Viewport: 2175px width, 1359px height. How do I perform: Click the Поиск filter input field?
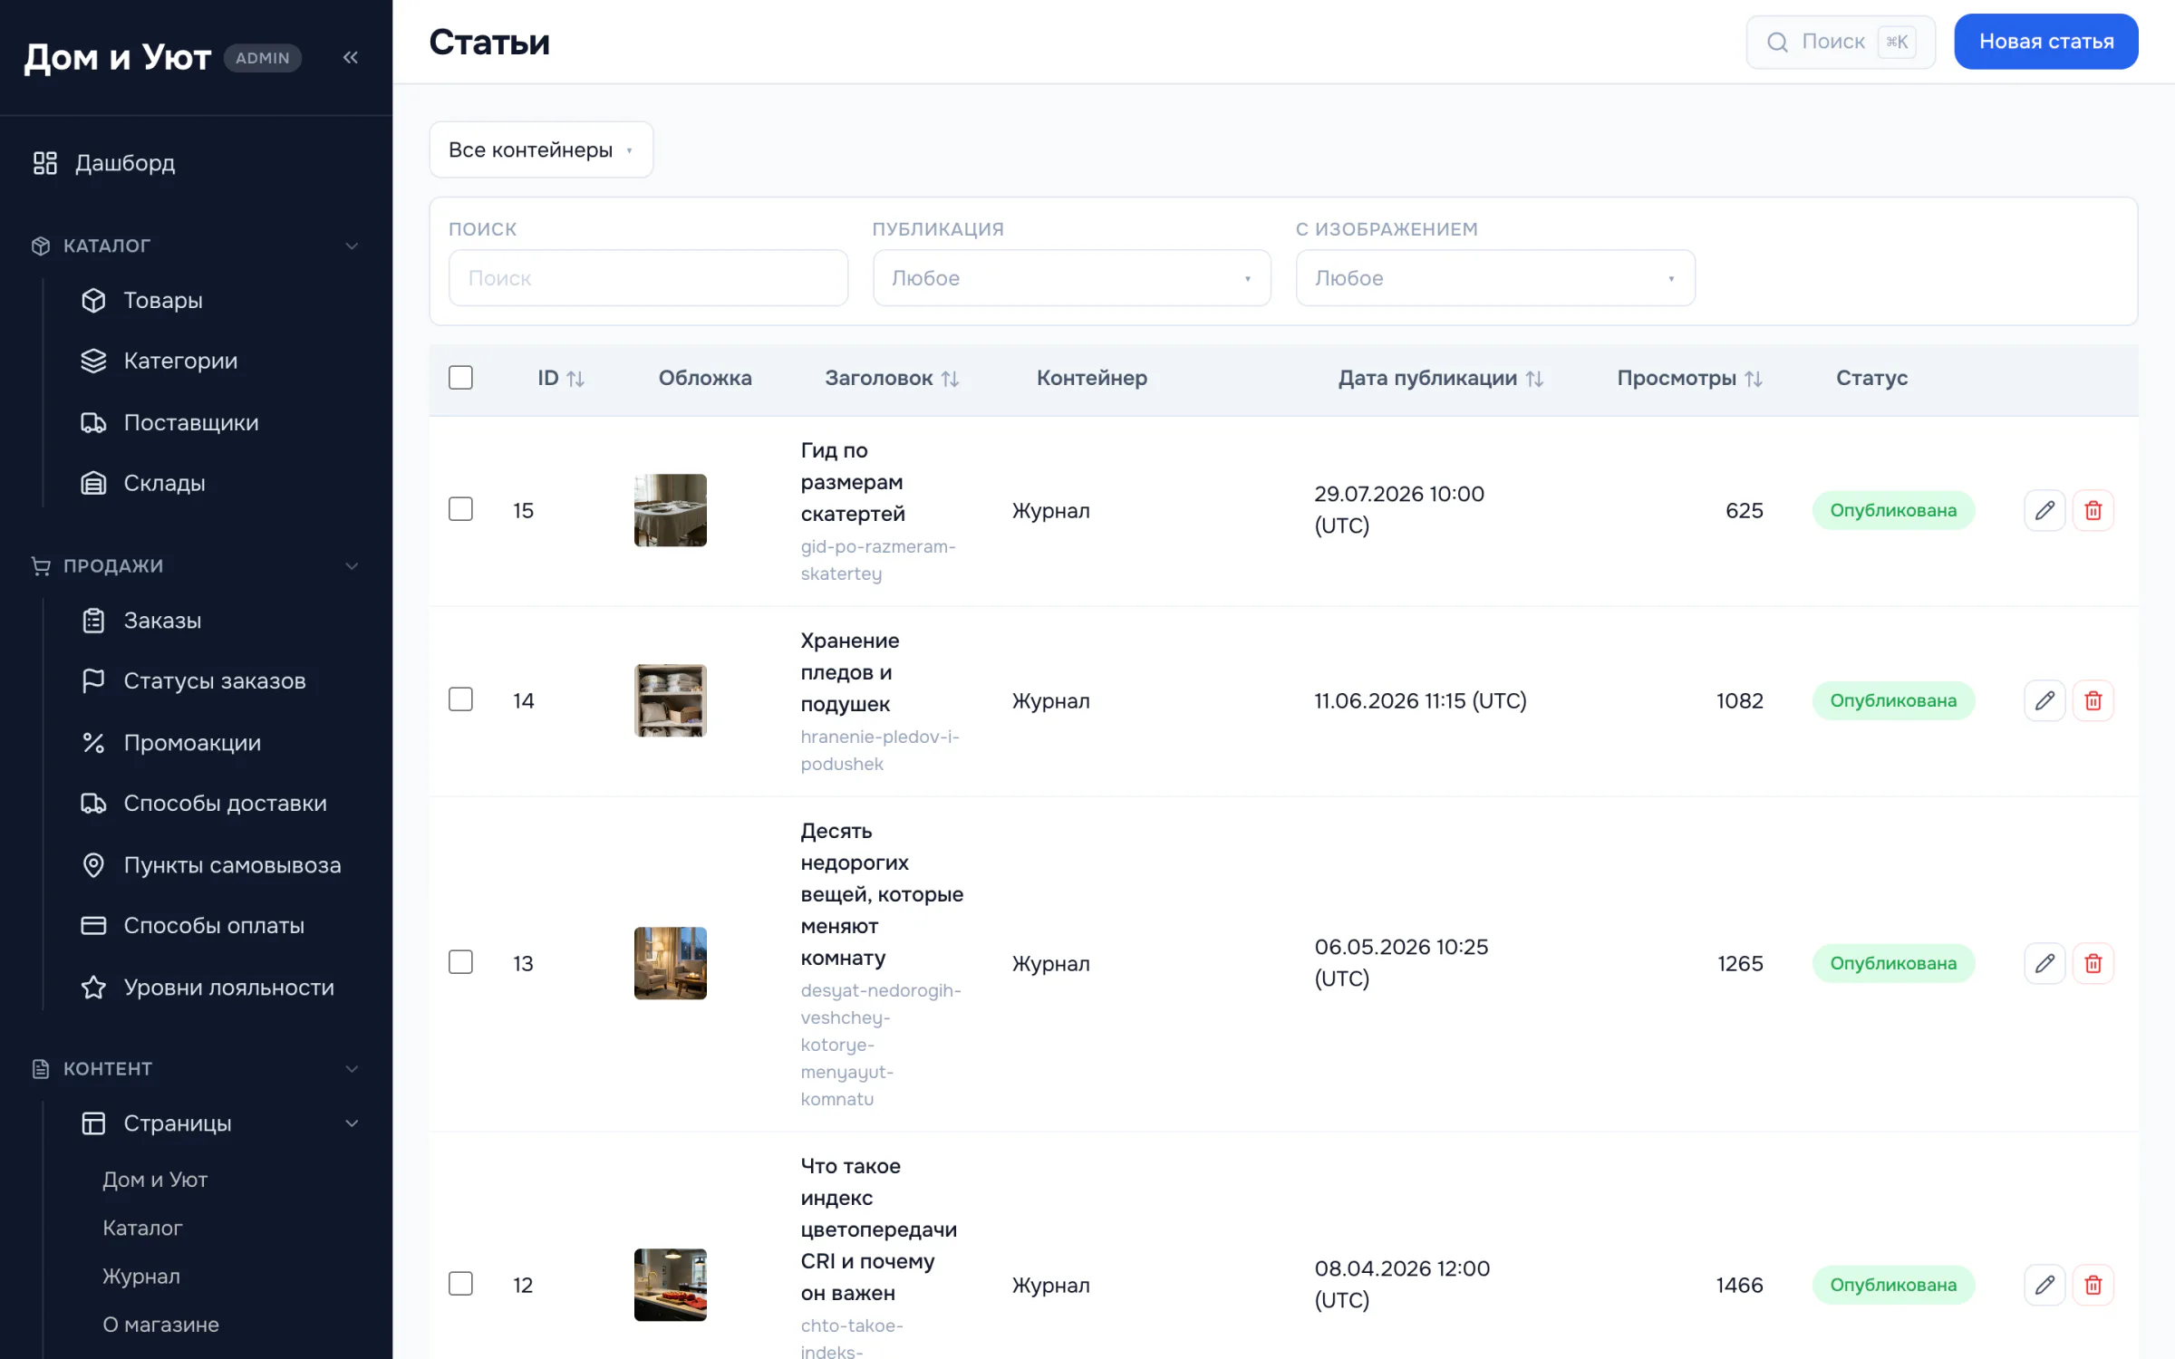tap(648, 278)
